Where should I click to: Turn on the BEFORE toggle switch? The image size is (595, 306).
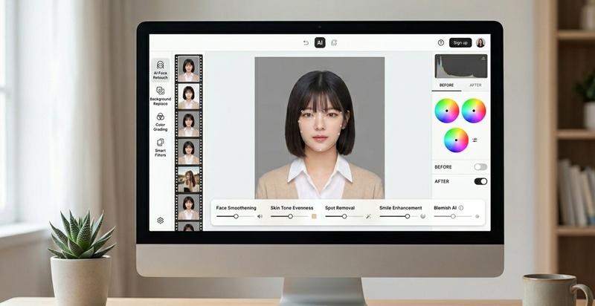(x=480, y=167)
